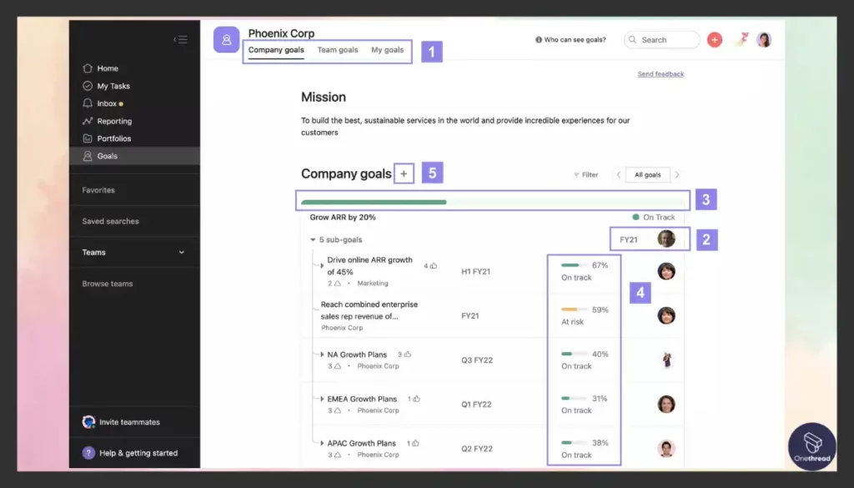
Task: Open the Filter button
Action: click(x=586, y=175)
